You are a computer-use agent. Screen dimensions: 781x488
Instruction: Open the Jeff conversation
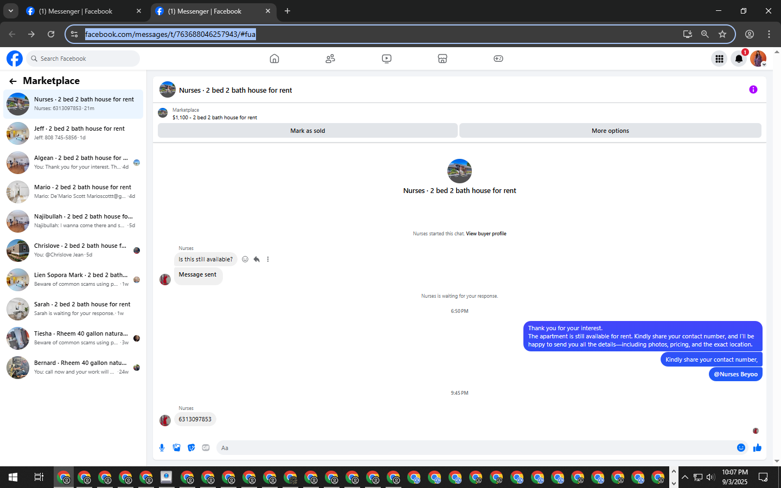tap(73, 133)
